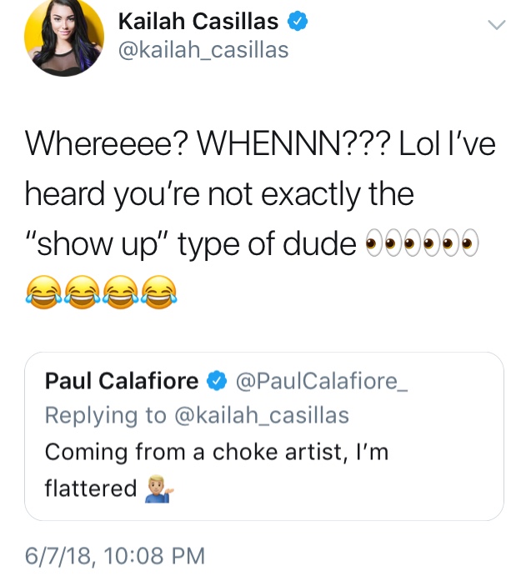
Task: Click the last crying-laughing emoji
Action: tap(159, 292)
